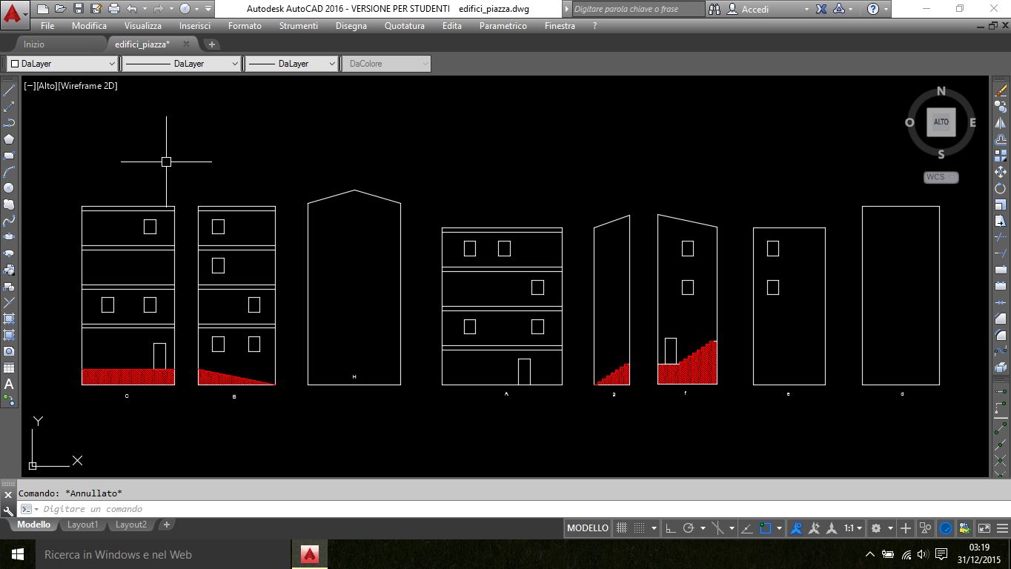Select the Rotate tool in right toolbar
Image resolution: width=1011 pixels, height=569 pixels.
pyautogui.click(x=1001, y=188)
